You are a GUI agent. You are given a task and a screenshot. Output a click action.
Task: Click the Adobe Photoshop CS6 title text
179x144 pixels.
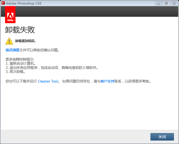click(24, 3)
